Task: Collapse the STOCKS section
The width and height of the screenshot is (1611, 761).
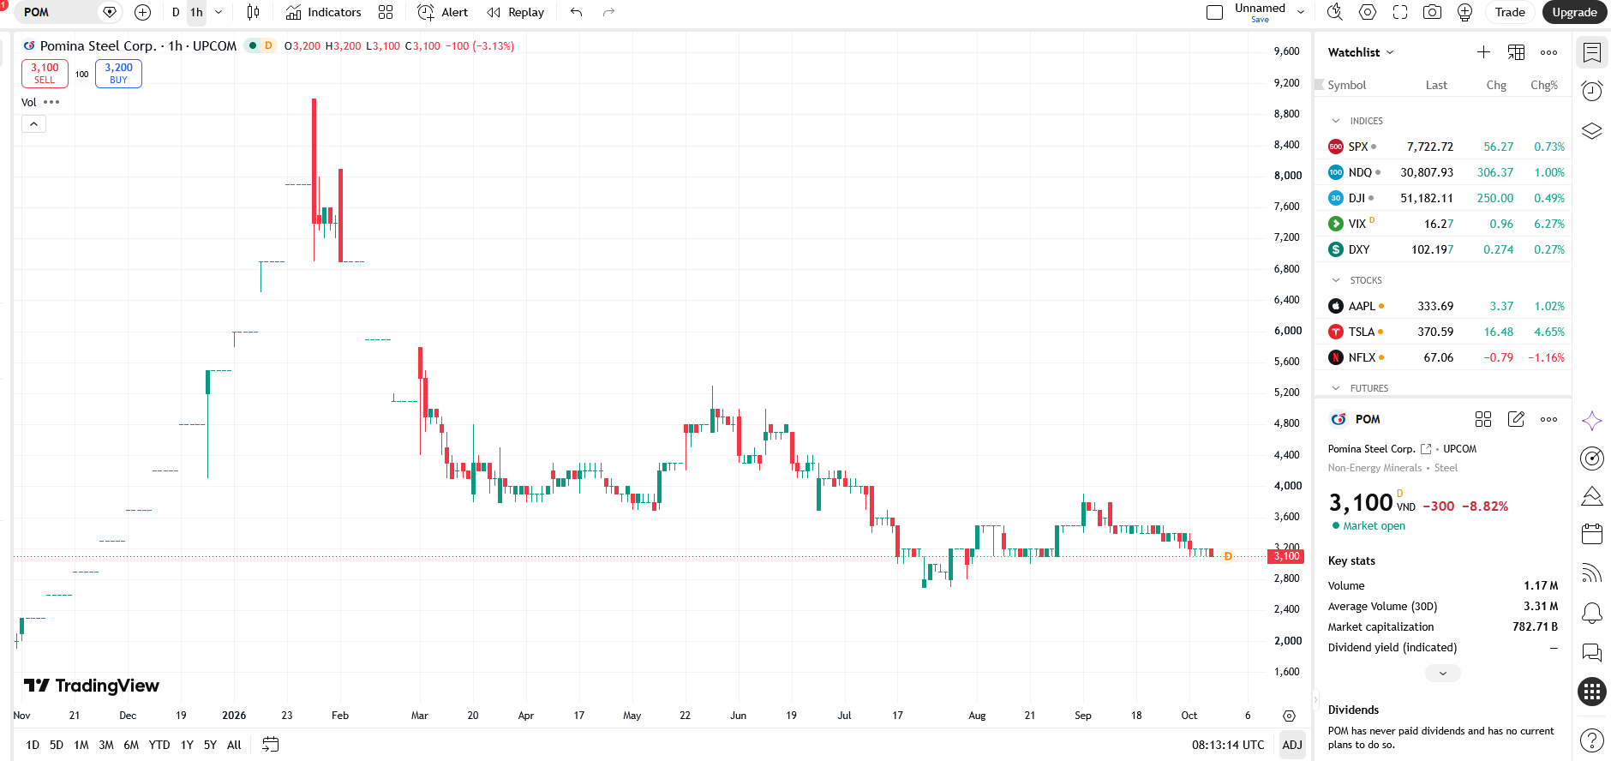Action: (1336, 280)
